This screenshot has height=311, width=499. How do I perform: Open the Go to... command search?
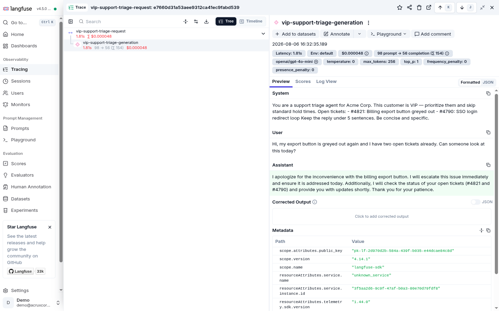(29, 22)
